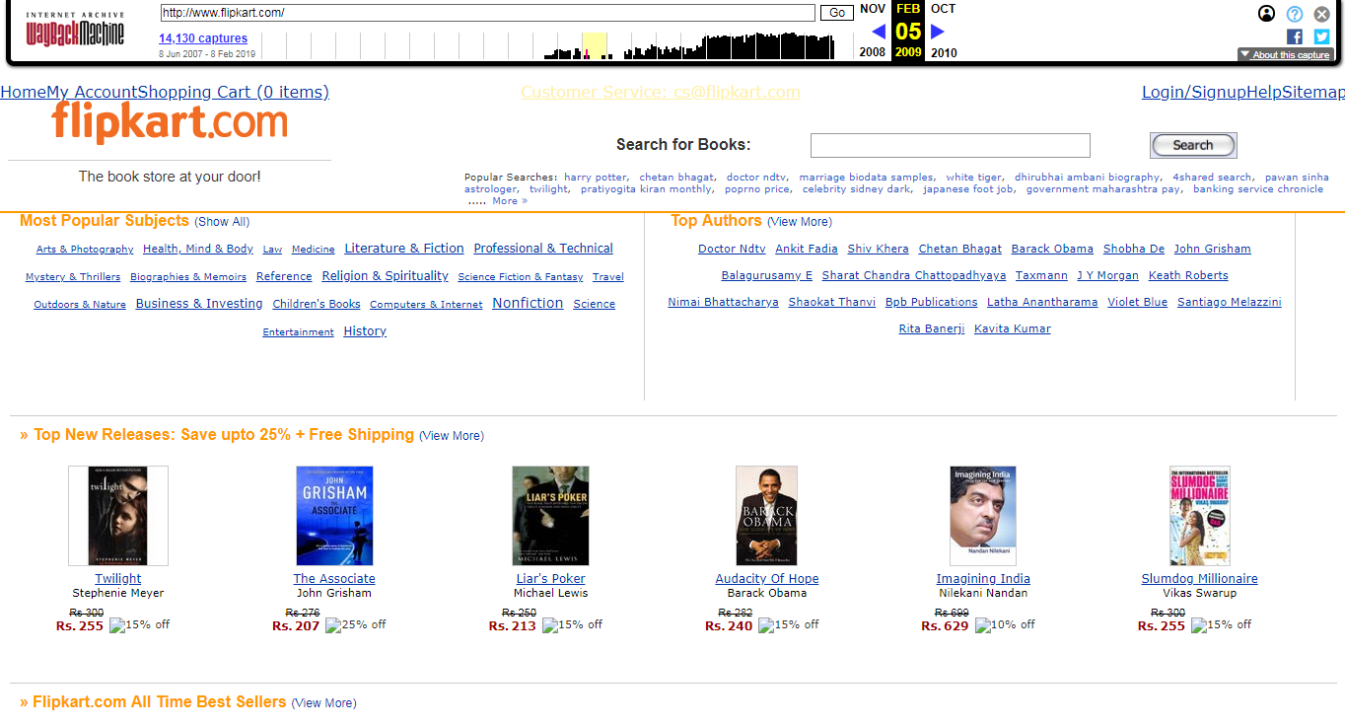Image resolution: width=1345 pixels, height=726 pixels.
Task: Click the flipkart.com logo
Action: pyautogui.click(x=170, y=123)
